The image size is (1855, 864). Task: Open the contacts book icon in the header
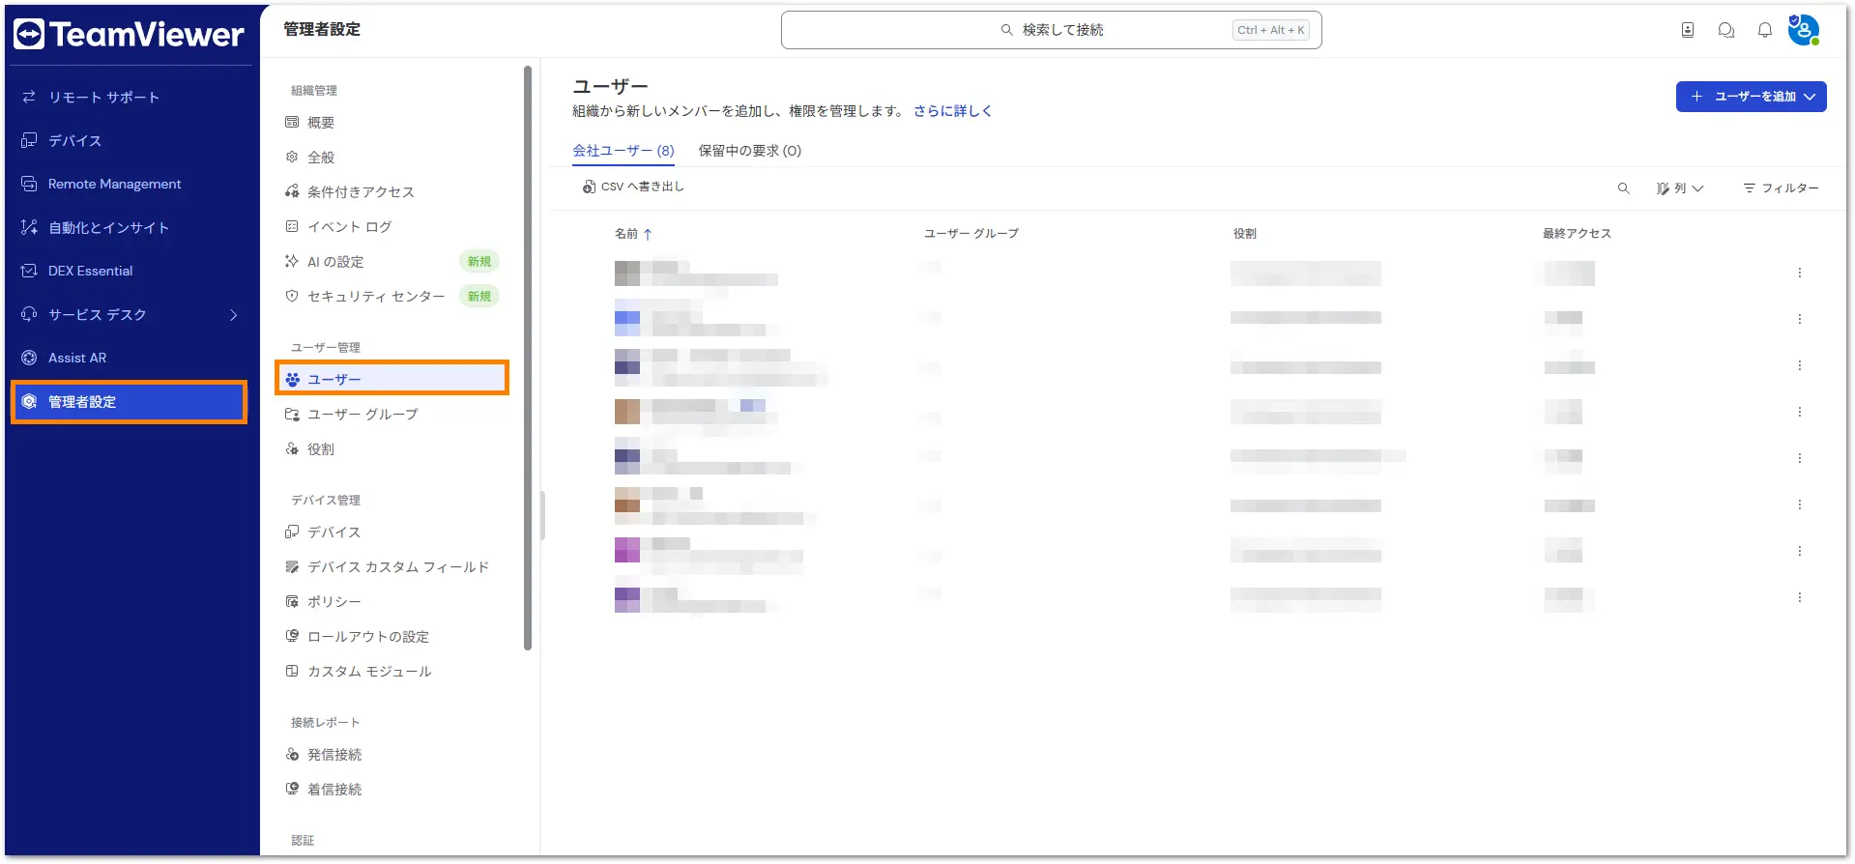[x=1688, y=30]
